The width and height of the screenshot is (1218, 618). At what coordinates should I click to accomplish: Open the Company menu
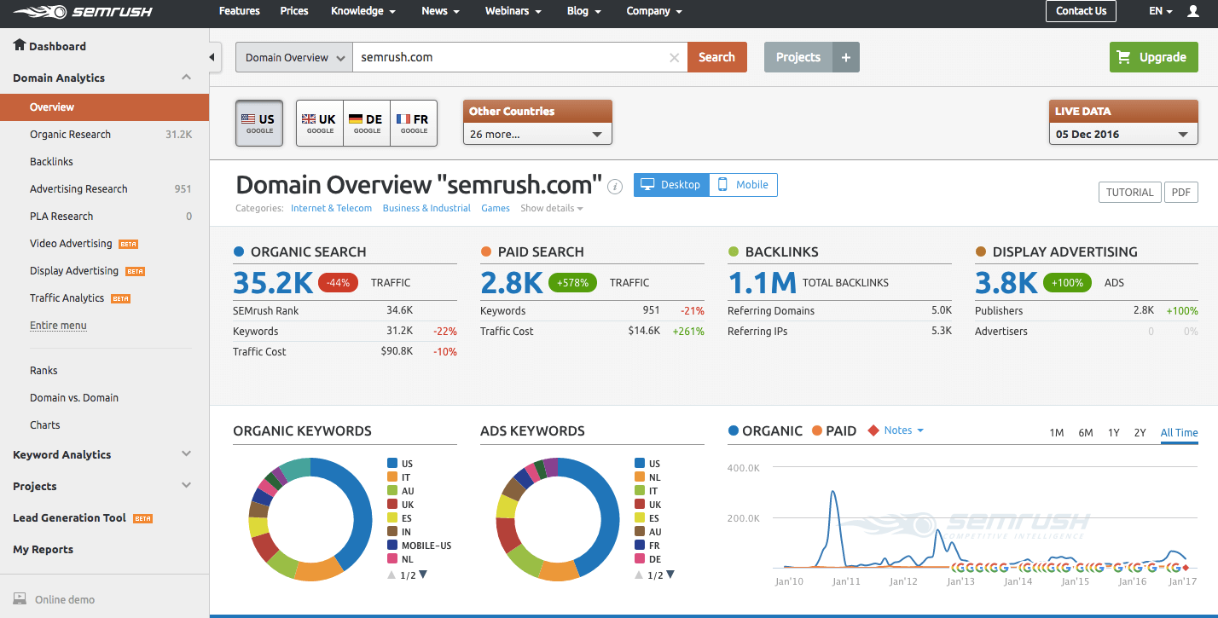(654, 11)
